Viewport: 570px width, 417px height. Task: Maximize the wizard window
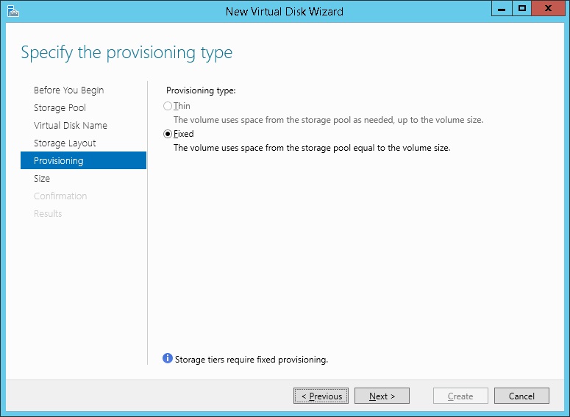pos(522,9)
